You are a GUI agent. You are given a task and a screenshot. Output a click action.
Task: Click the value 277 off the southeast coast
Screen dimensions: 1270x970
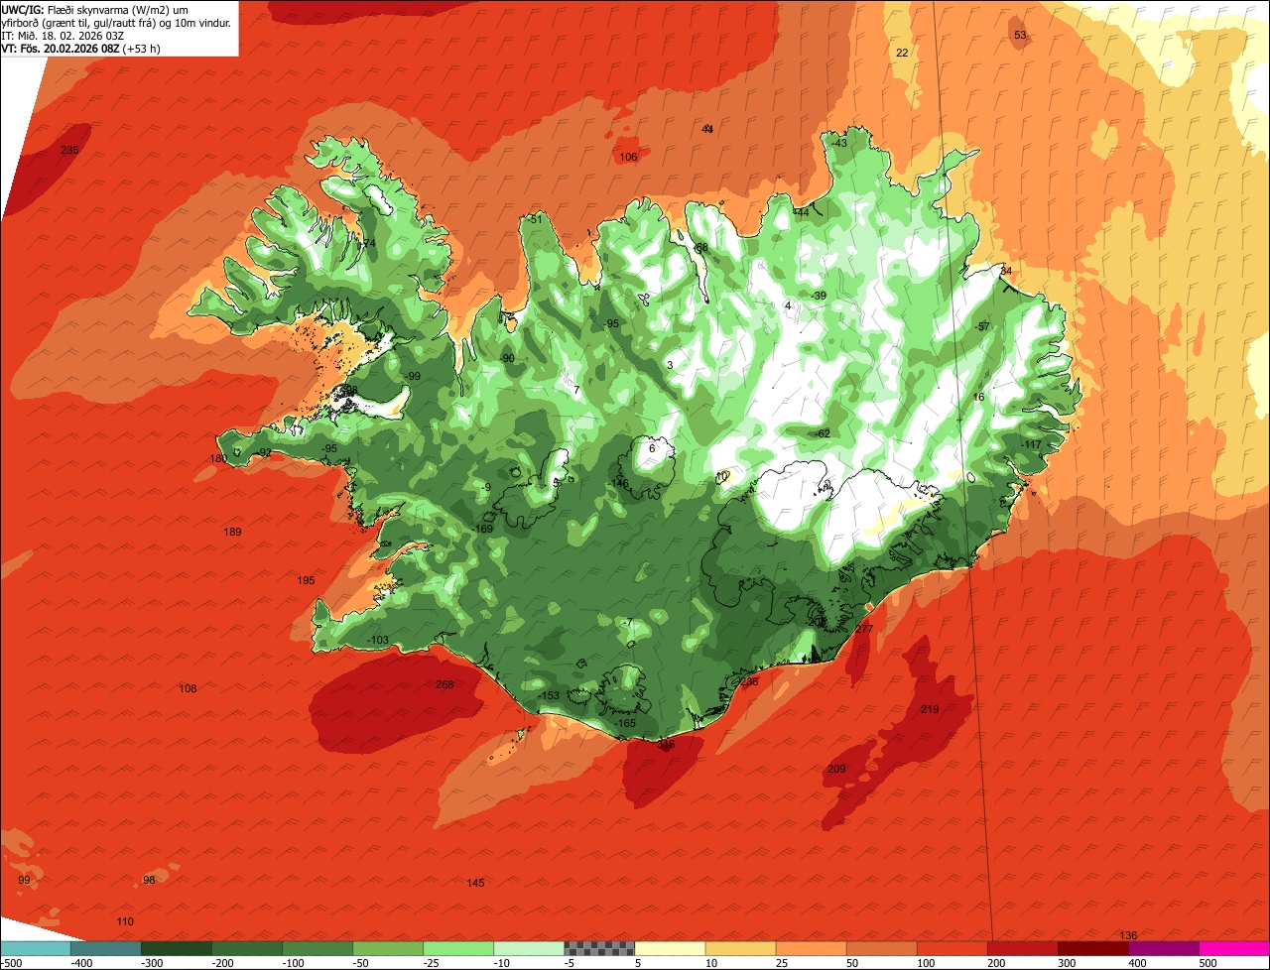(x=864, y=629)
